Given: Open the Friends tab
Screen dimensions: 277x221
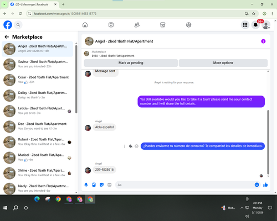Looking at the screenshot, I should [137, 25].
